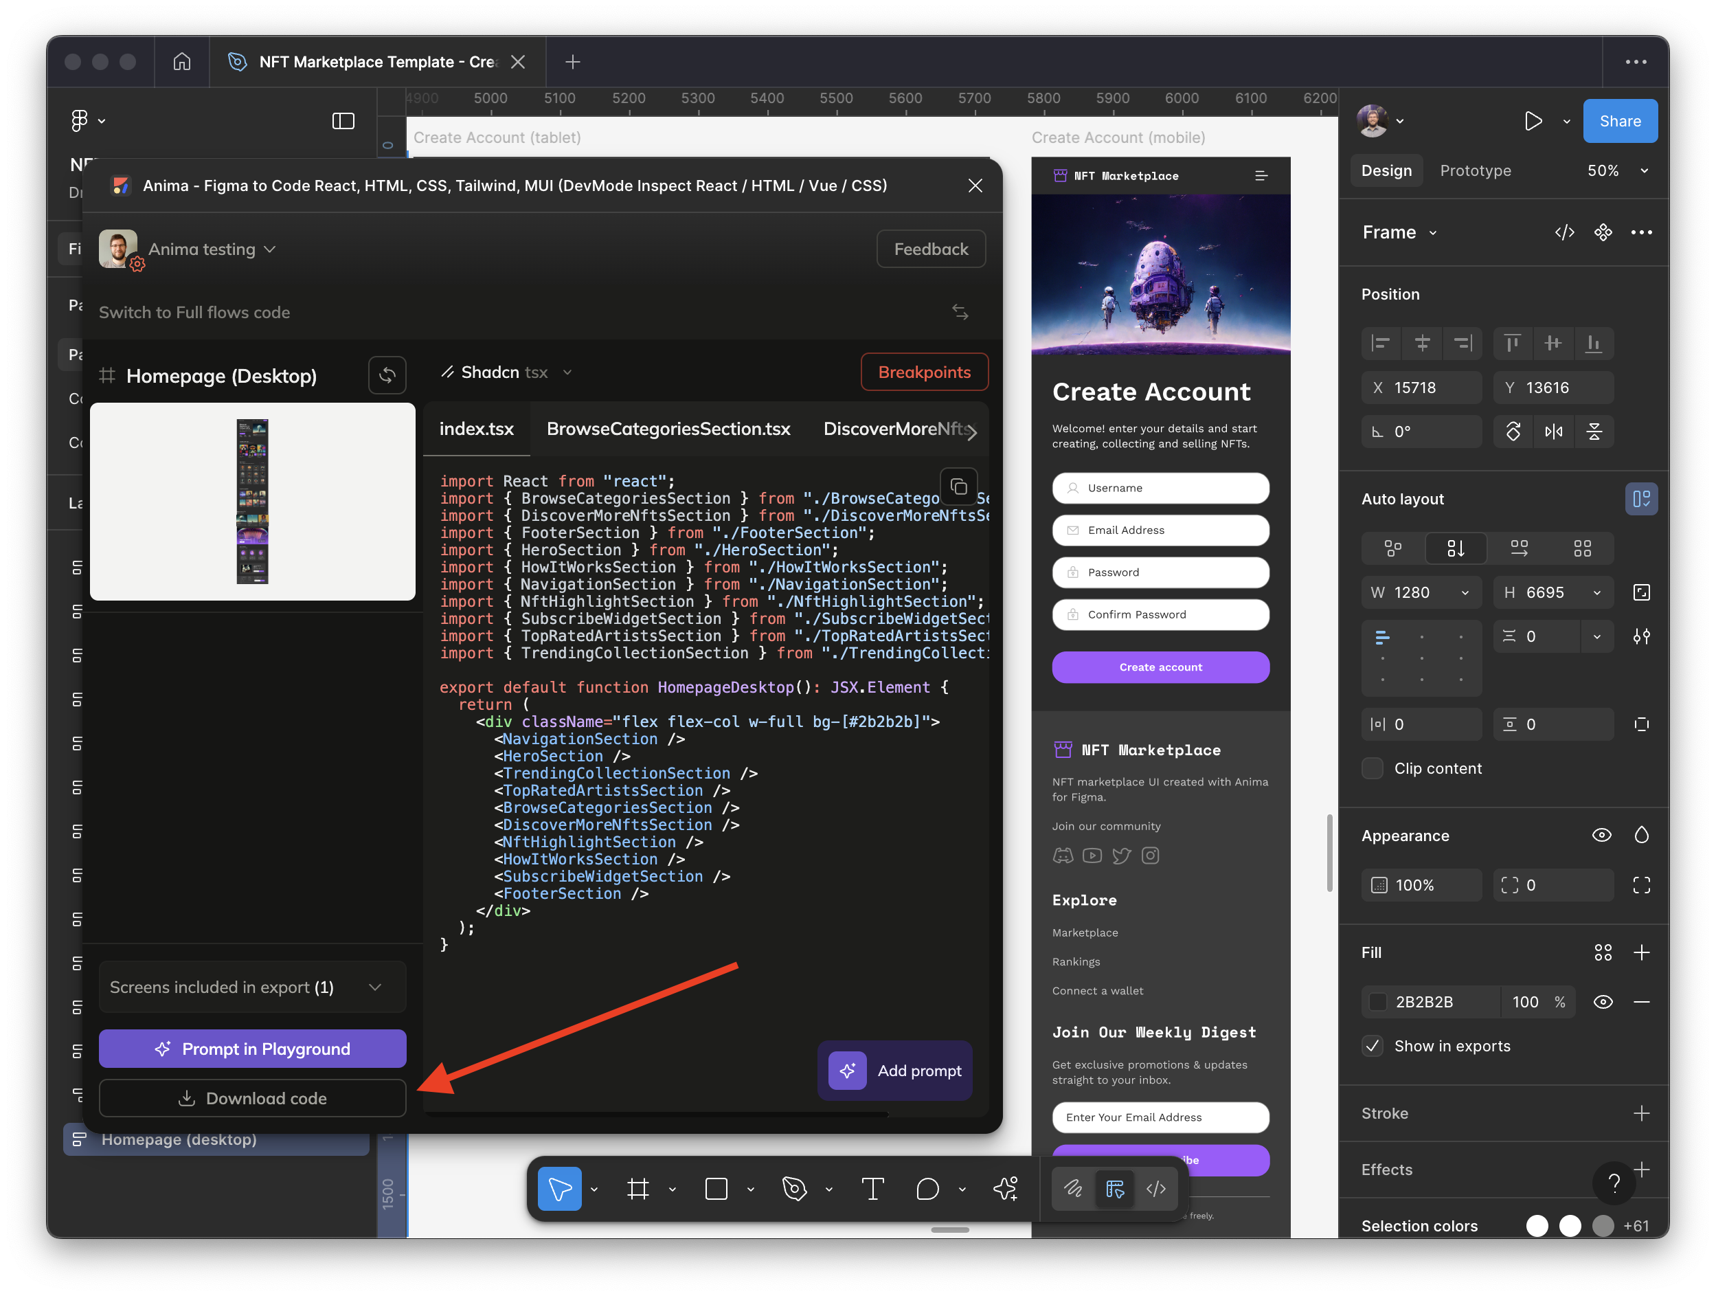Switch to Dev Mode toggle in bottom toolbar

(x=1156, y=1188)
